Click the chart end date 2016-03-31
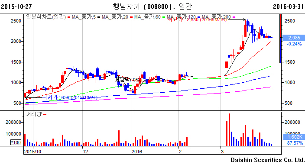The image size is (305, 165). point(288,6)
